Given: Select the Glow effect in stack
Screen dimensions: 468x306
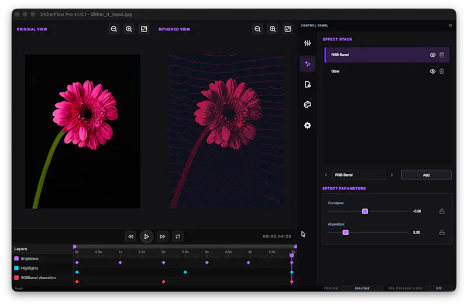Looking at the screenshot, I should (x=387, y=71).
